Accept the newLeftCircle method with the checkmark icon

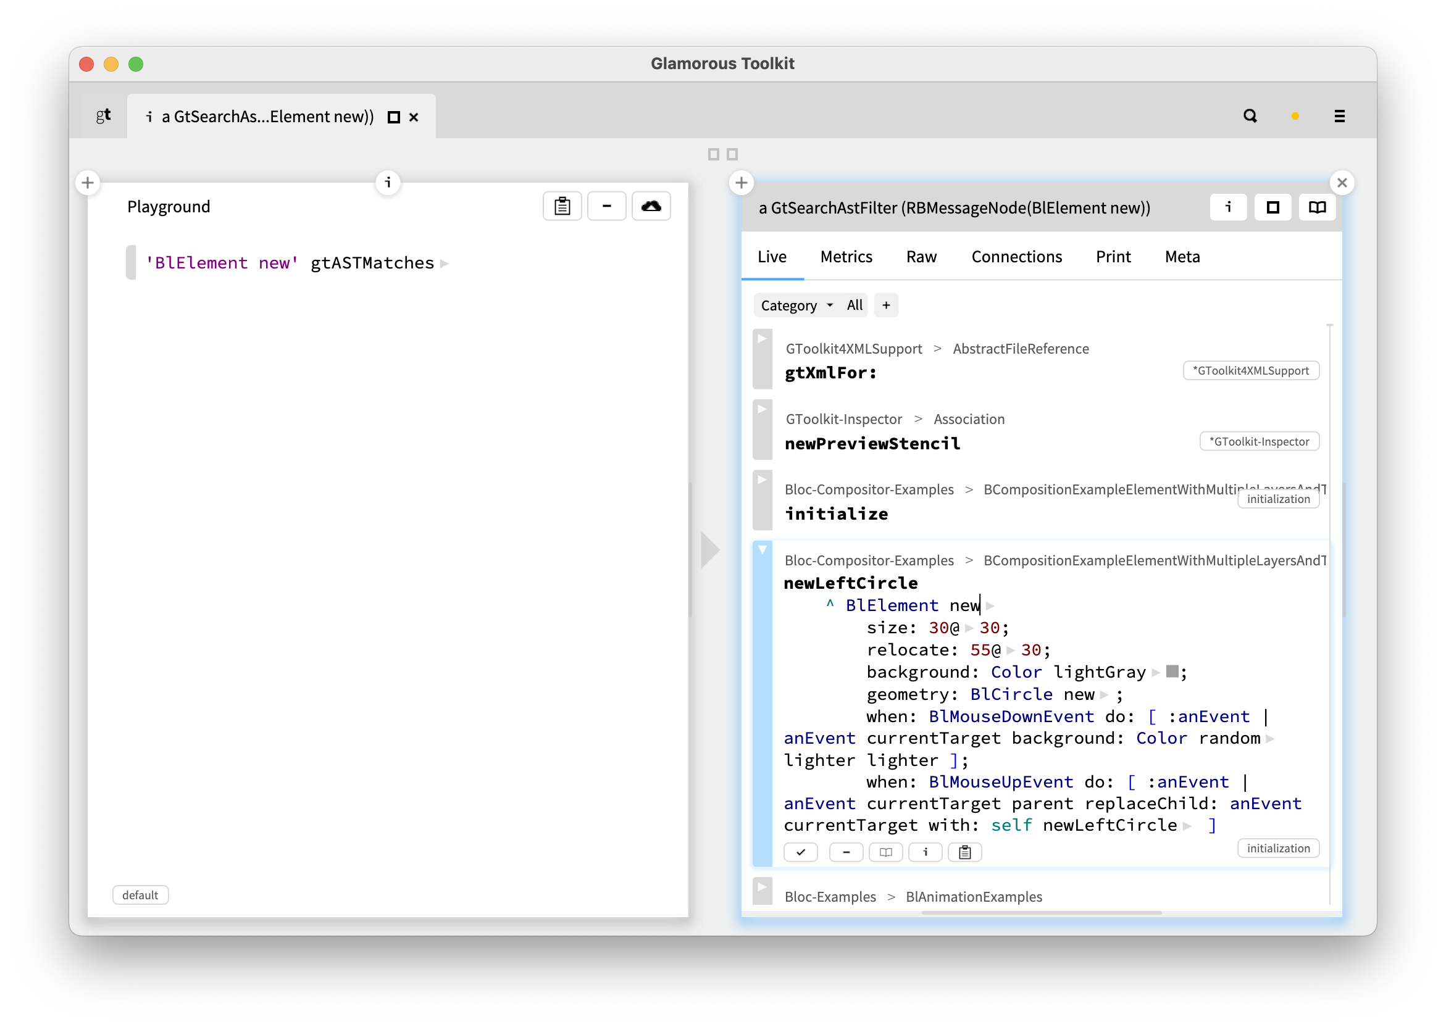[801, 852]
